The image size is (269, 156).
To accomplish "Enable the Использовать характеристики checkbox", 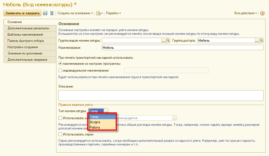I will (60, 118).
